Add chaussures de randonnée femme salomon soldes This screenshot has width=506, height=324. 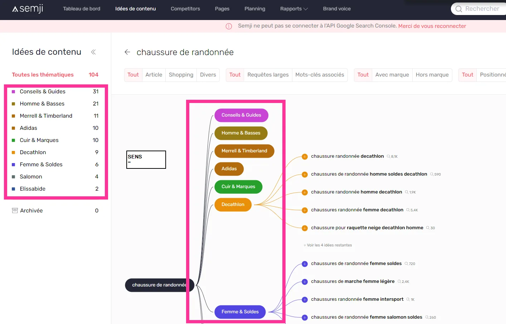(305, 318)
